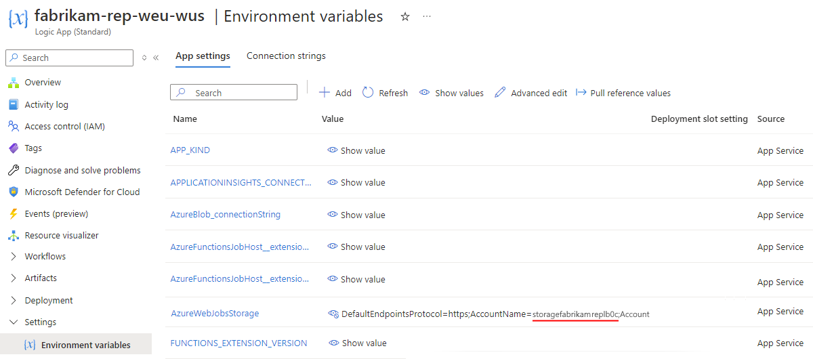Show value for second AzureFunctionsJobHost__extensio row
813x359 pixels.
356,279
